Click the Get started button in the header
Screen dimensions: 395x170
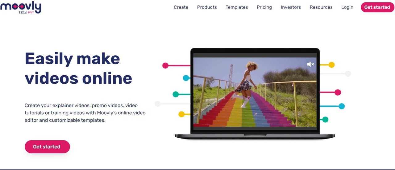[x=377, y=7]
